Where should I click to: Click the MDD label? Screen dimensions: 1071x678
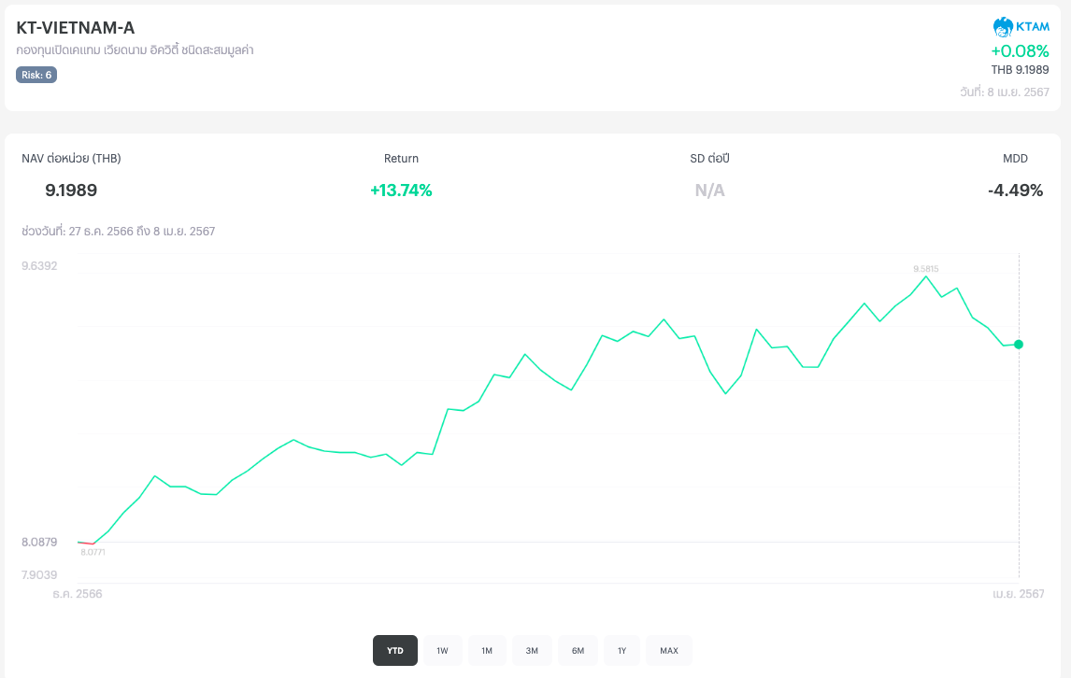pos(1015,159)
